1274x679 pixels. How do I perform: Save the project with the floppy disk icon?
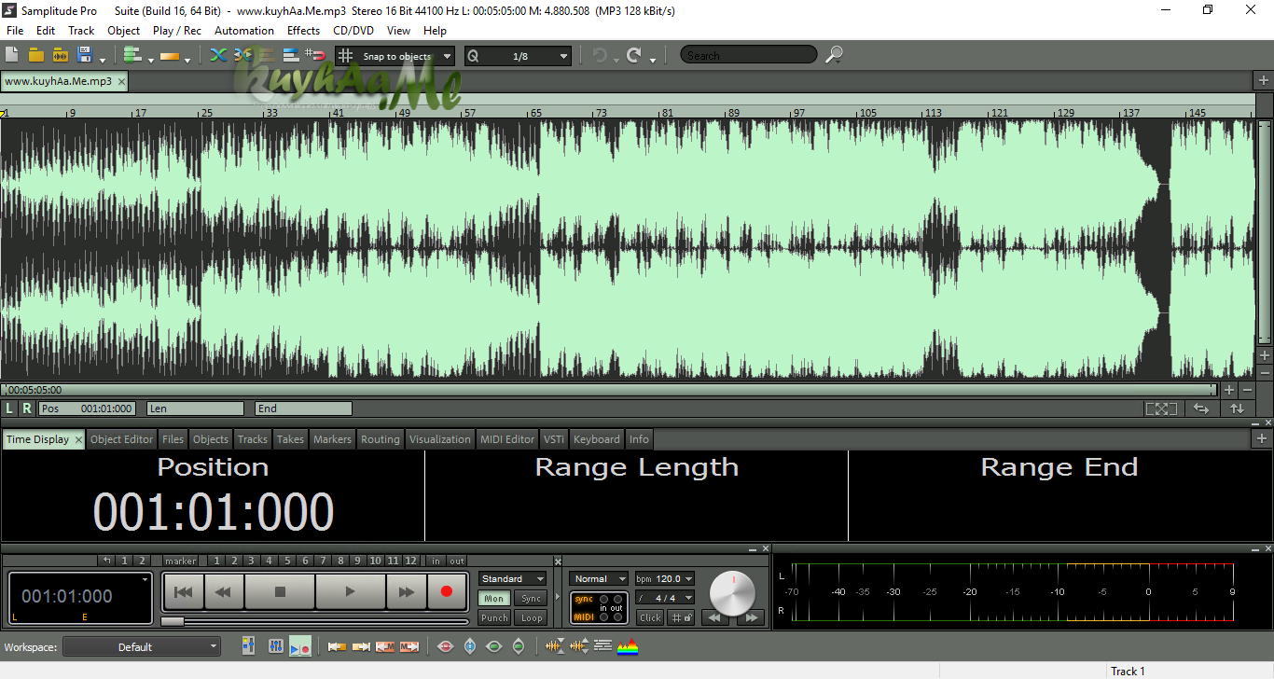(85, 56)
